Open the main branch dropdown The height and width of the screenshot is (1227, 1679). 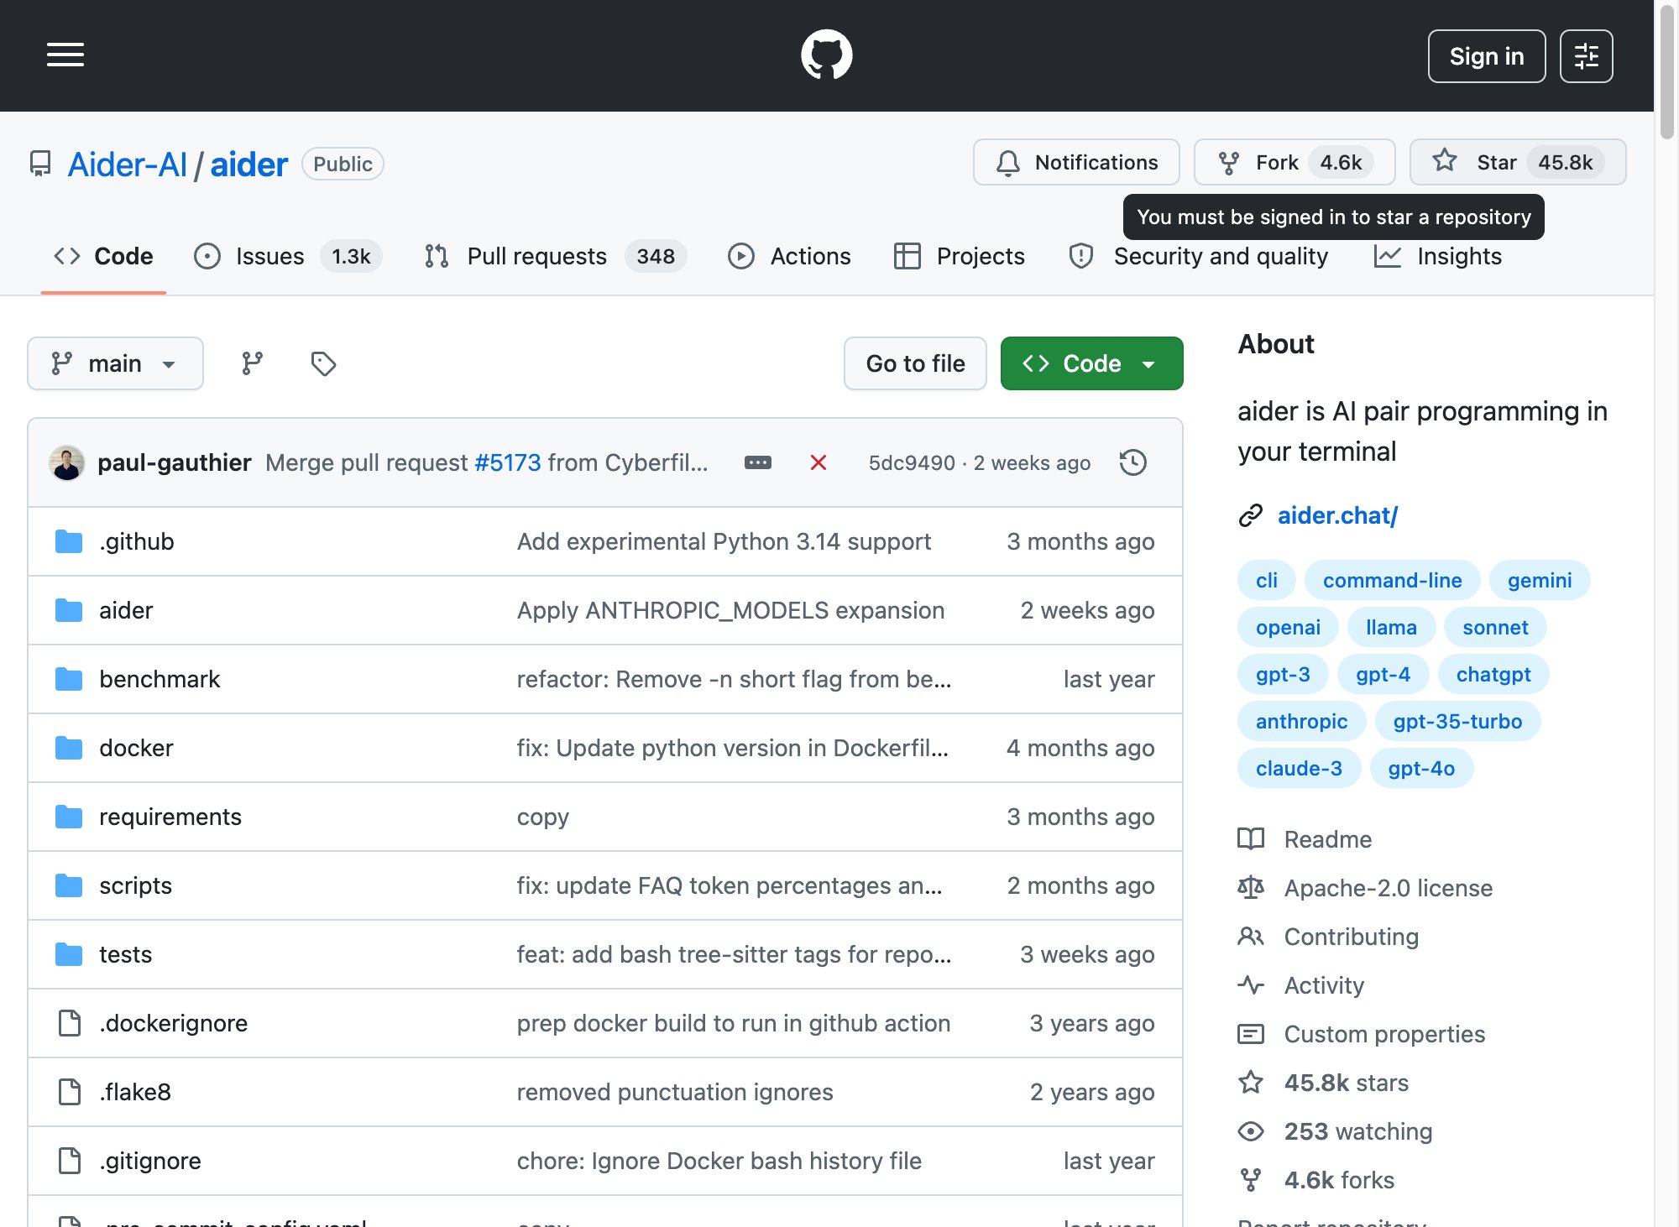[115, 363]
